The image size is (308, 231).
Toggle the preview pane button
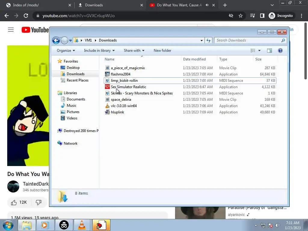tap(269, 51)
